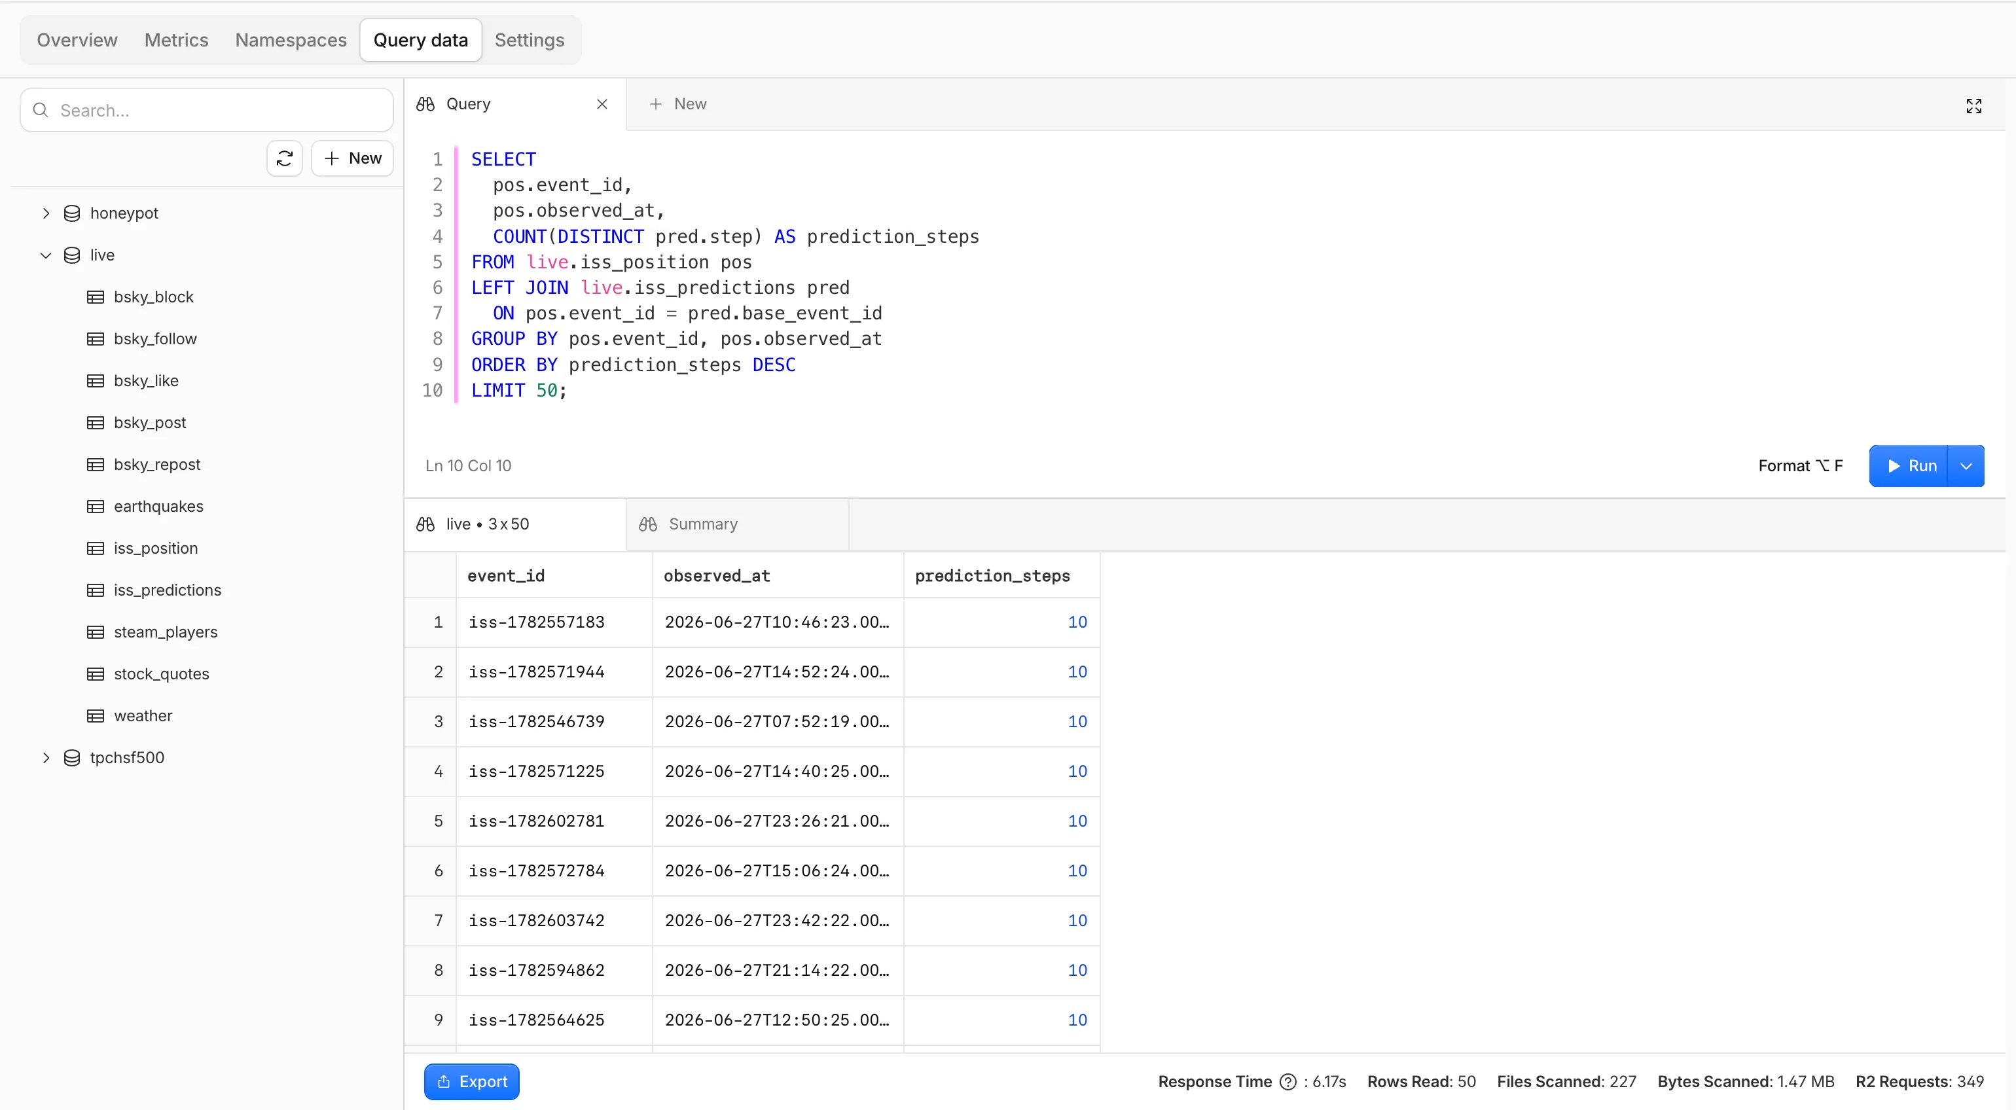Image resolution: width=2016 pixels, height=1110 pixels.
Task: Click the binoculars icon in Query tab
Action: [x=425, y=104]
